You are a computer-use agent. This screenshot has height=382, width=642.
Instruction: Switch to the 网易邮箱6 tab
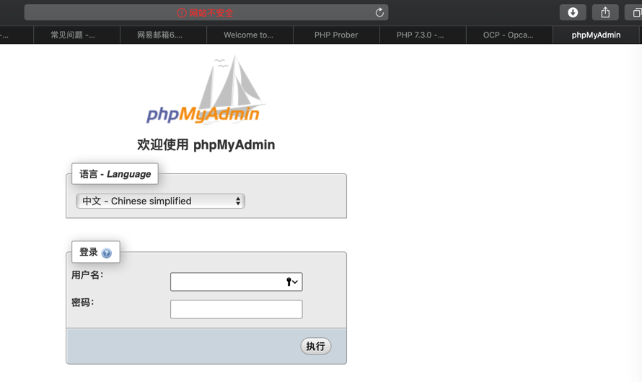click(163, 35)
